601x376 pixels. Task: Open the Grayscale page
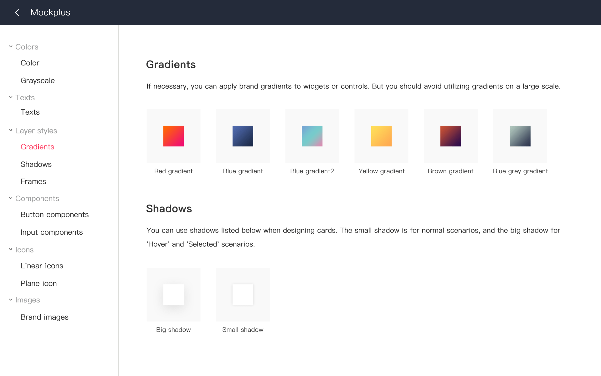pyautogui.click(x=38, y=81)
